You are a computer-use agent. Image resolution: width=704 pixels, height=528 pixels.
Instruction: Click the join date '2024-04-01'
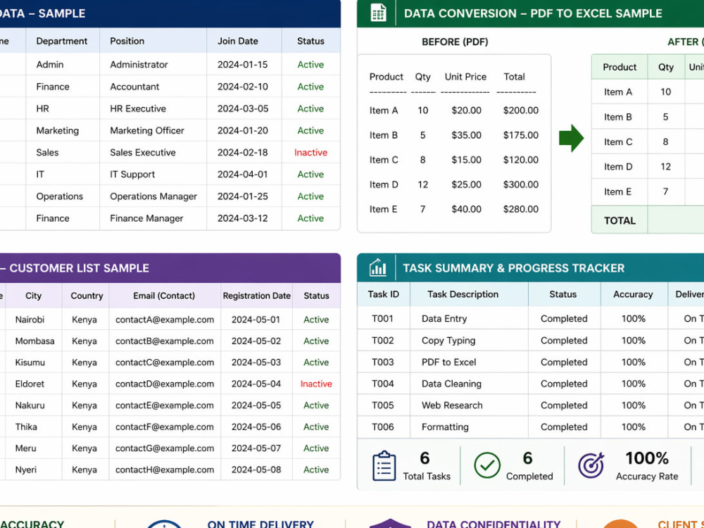pos(242,174)
